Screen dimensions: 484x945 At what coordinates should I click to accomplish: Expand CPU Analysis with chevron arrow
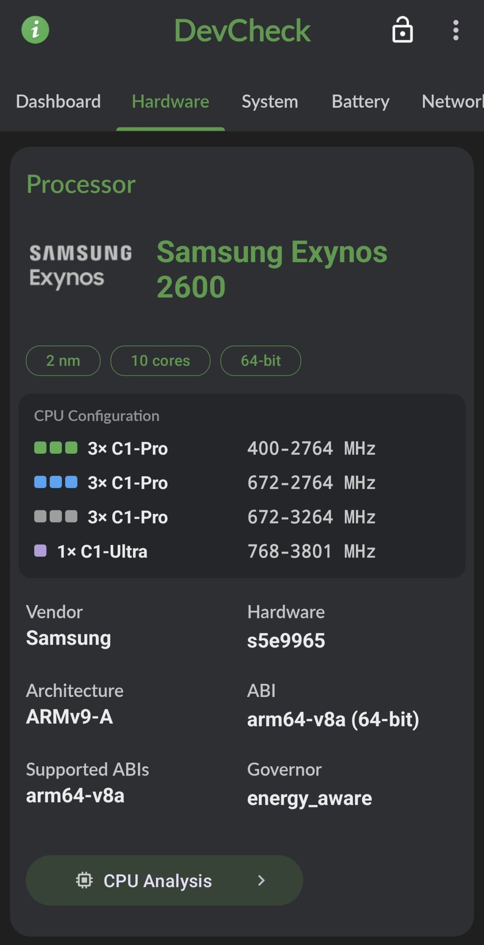pos(261,880)
